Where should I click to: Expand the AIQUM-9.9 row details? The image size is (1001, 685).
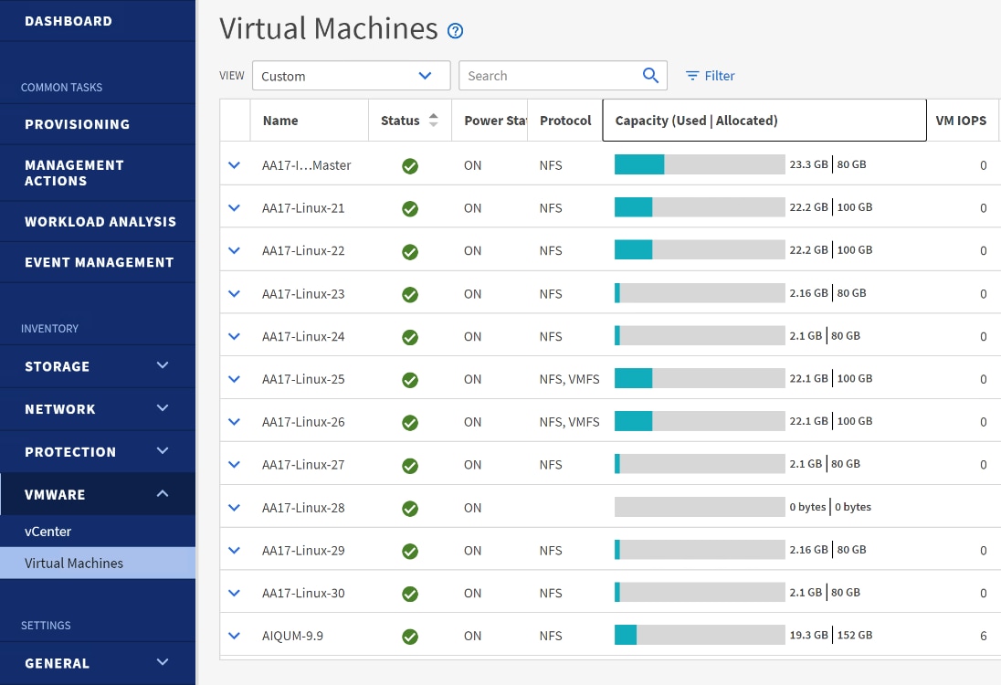click(x=235, y=636)
